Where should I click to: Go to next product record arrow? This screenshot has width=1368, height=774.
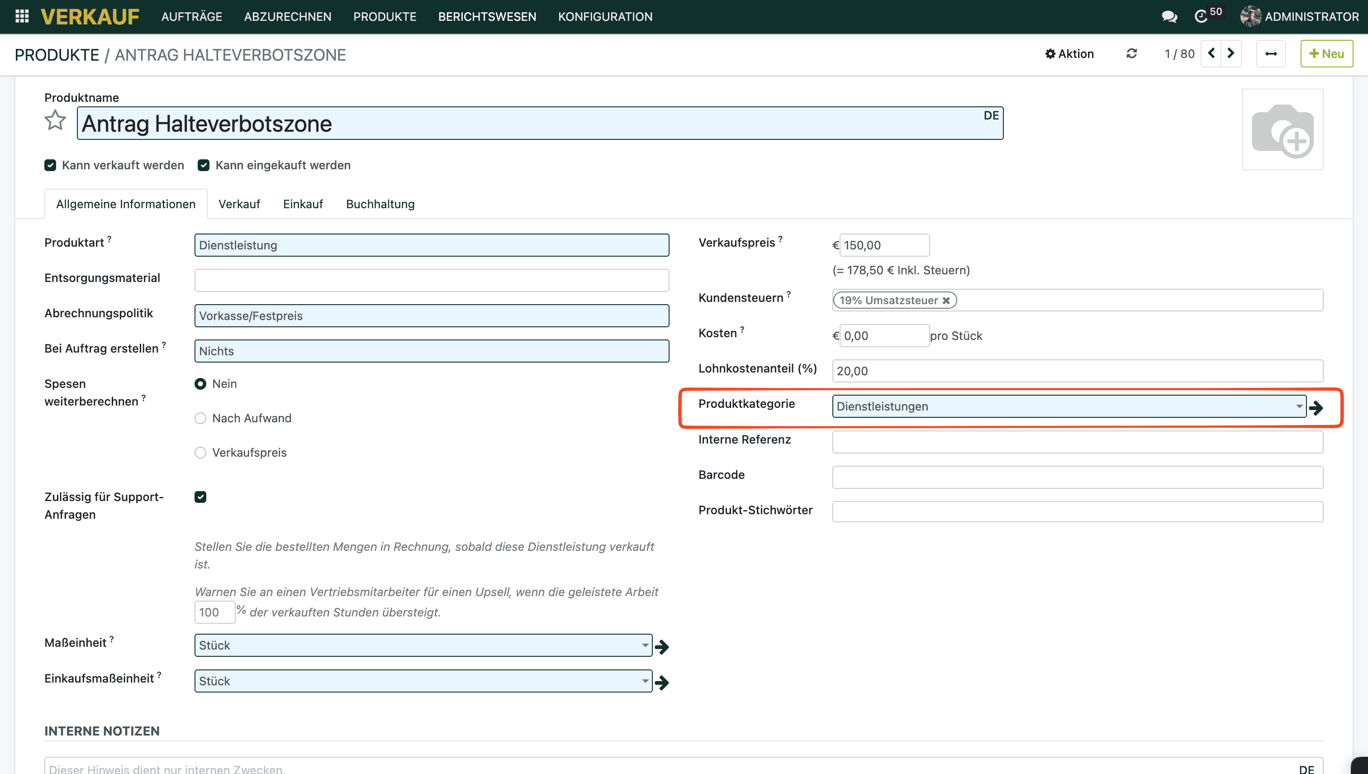[1231, 54]
